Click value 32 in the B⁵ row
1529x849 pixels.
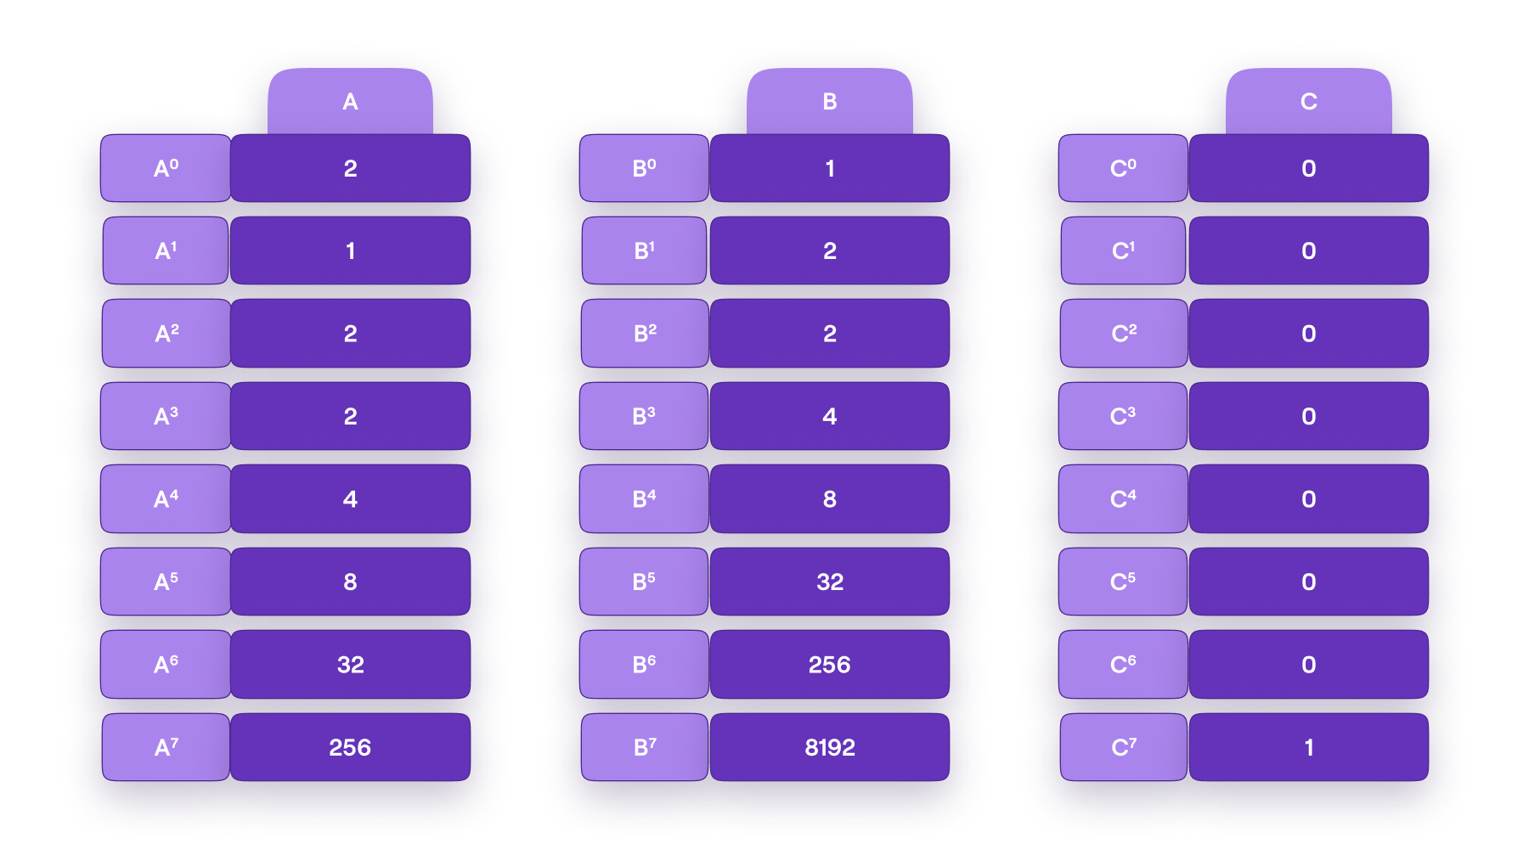coord(829,582)
